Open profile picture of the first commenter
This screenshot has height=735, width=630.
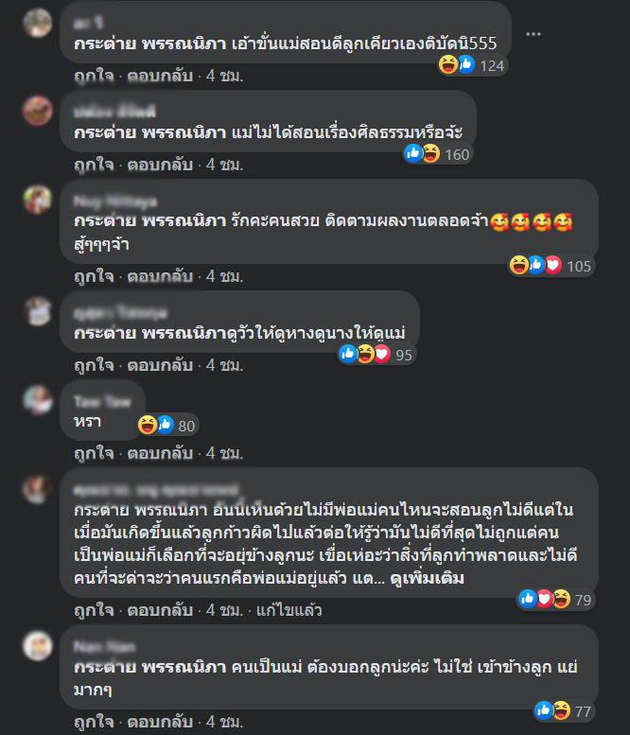(x=38, y=22)
